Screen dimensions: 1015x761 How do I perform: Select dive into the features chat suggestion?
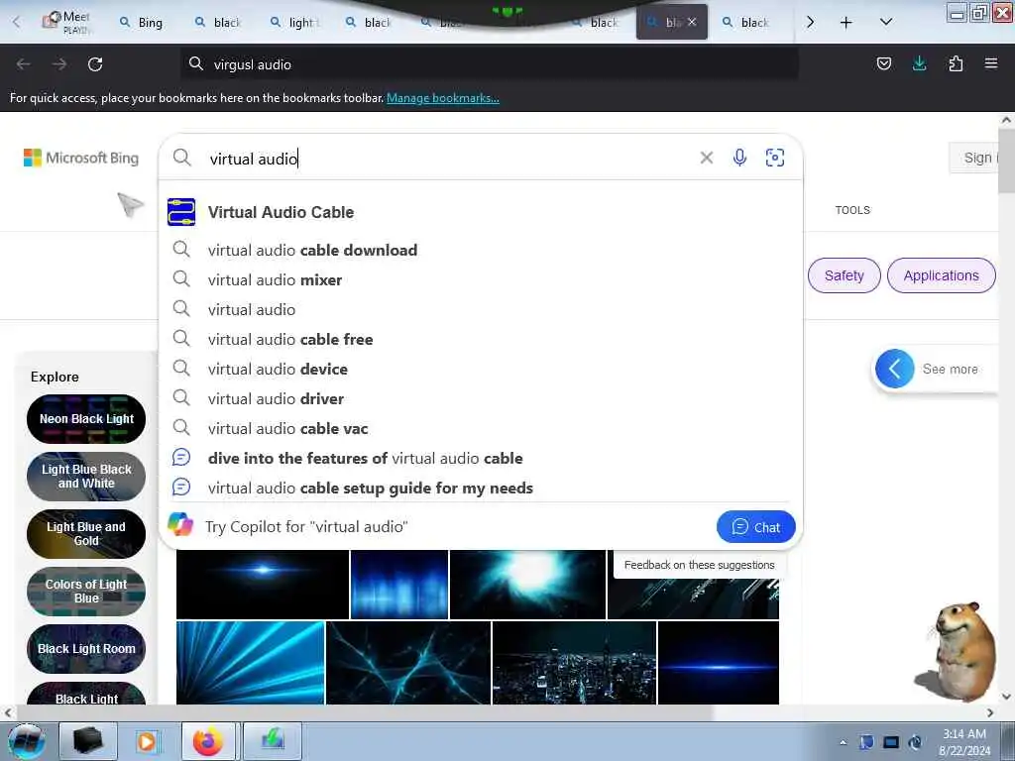point(481,458)
